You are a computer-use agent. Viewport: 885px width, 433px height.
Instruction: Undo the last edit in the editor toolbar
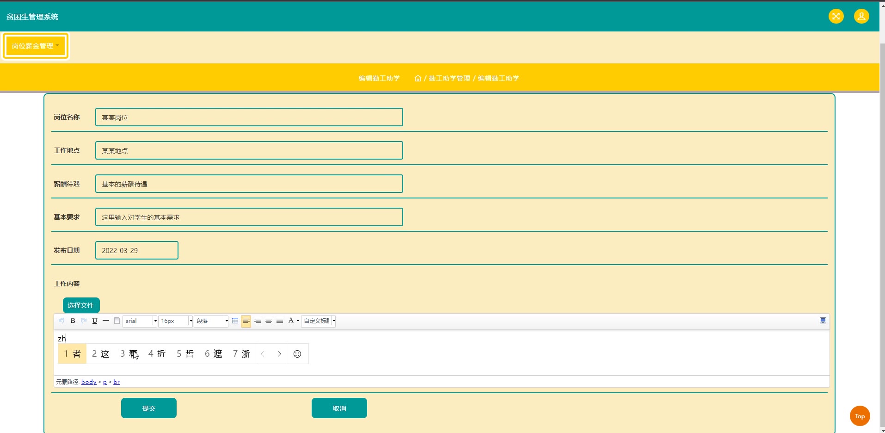click(x=61, y=321)
